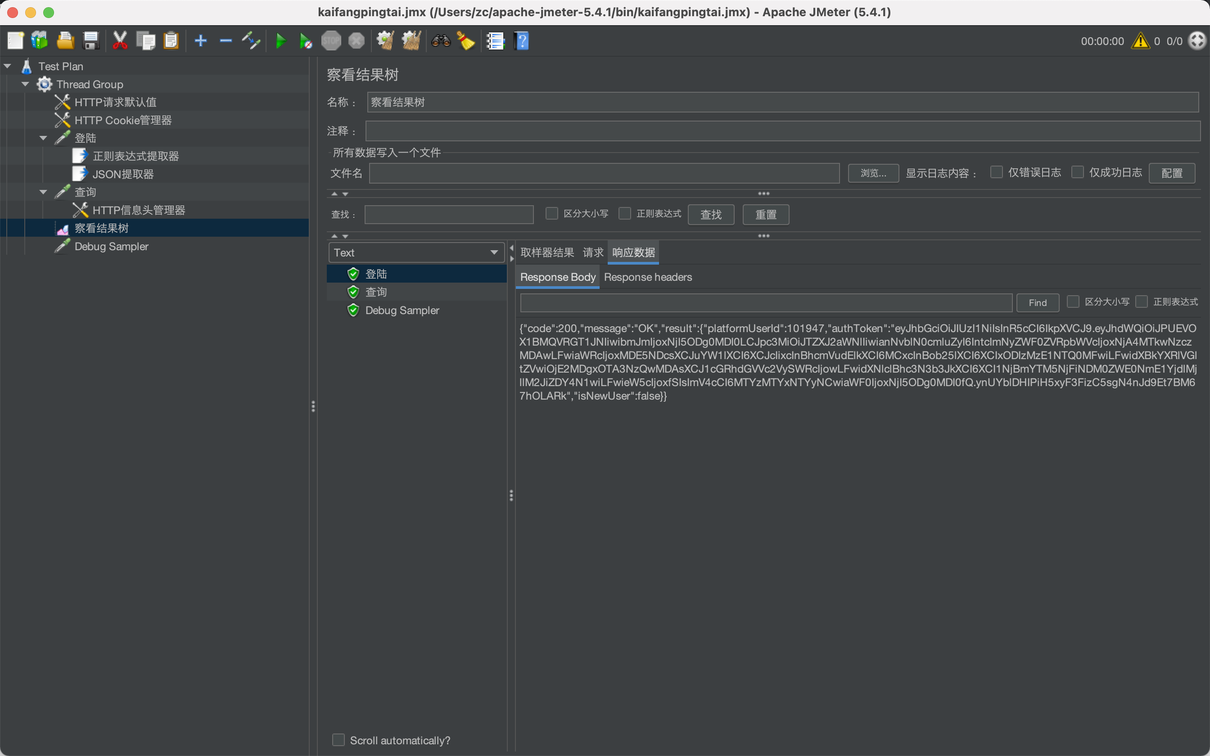This screenshot has width=1210, height=756.
Task: Click the Clear All results icon
Action: tap(411, 40)
